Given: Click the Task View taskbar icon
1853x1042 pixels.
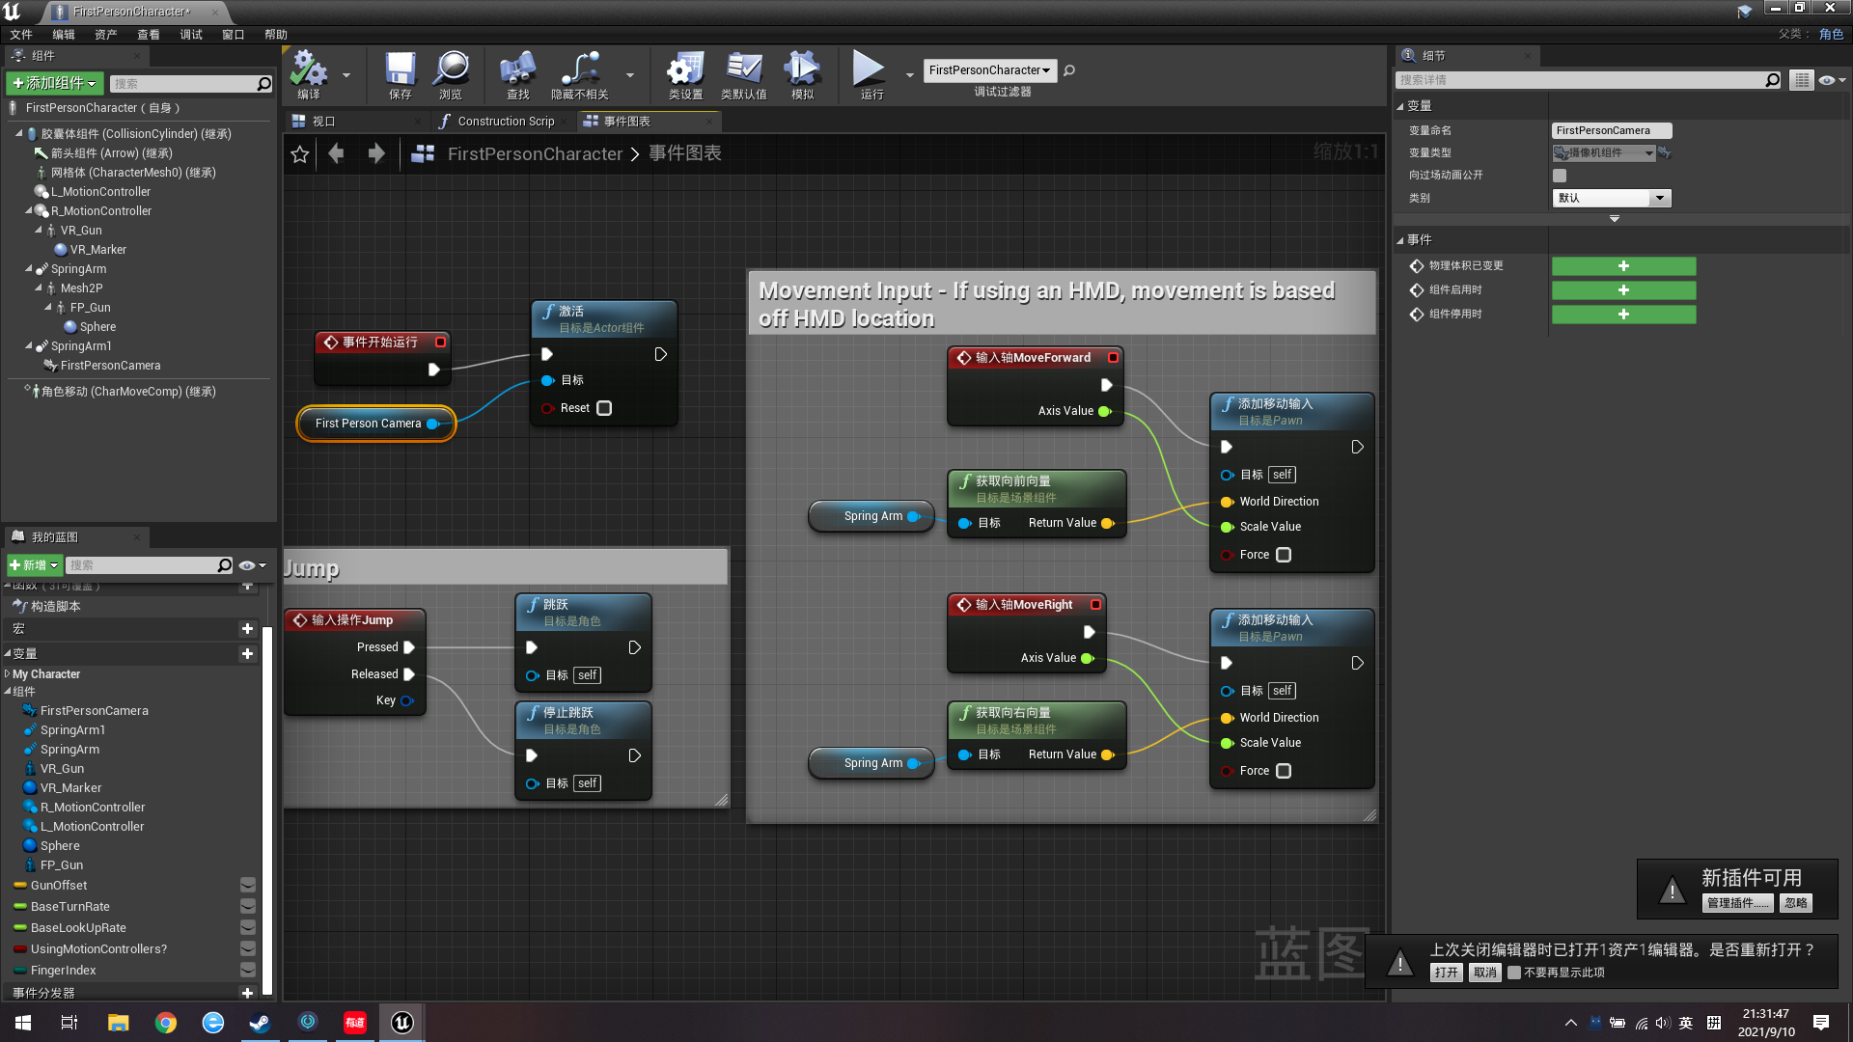Looking at the screenshot, I should tap(69, 1023).
